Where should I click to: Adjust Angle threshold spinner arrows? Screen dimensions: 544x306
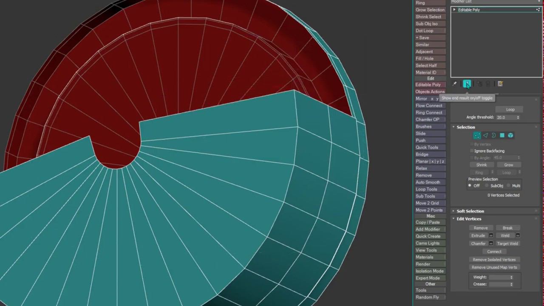(518, 117)
